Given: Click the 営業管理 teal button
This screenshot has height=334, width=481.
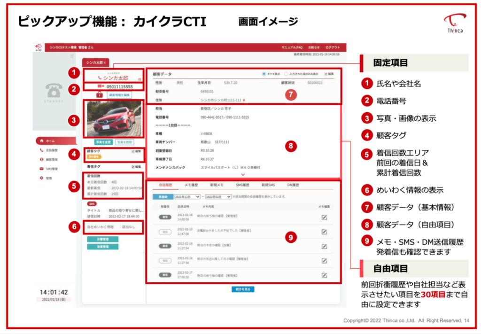Looking at the screenshot, I should coord(102,247).
